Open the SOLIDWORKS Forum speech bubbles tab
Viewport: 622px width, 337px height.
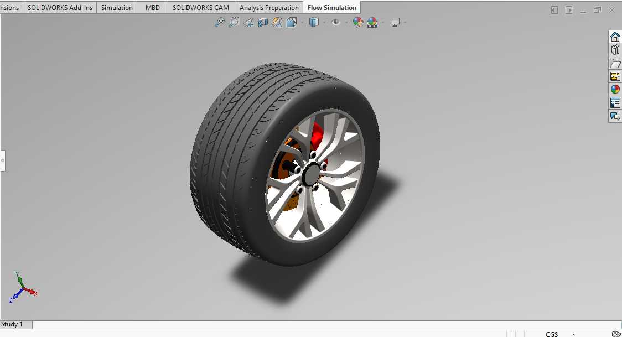pos(615,116)
